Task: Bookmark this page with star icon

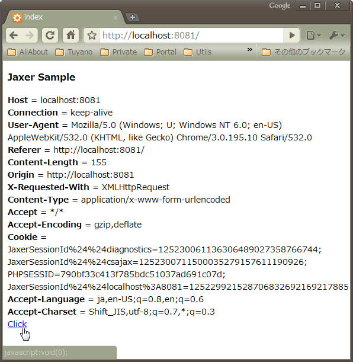Action: (92, 36)
